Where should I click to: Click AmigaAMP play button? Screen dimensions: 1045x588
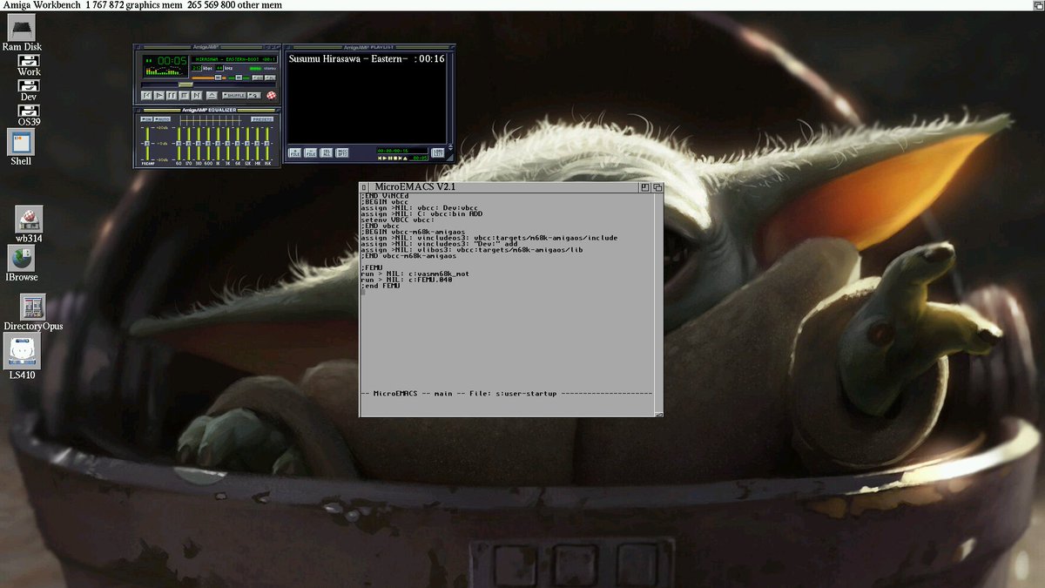(159, 95)
